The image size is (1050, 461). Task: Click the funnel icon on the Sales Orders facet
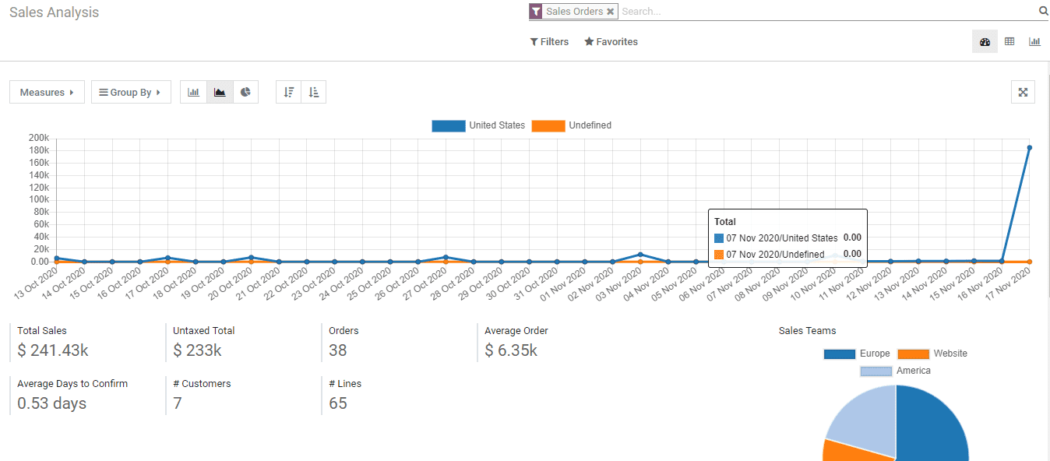pos(536,12)
